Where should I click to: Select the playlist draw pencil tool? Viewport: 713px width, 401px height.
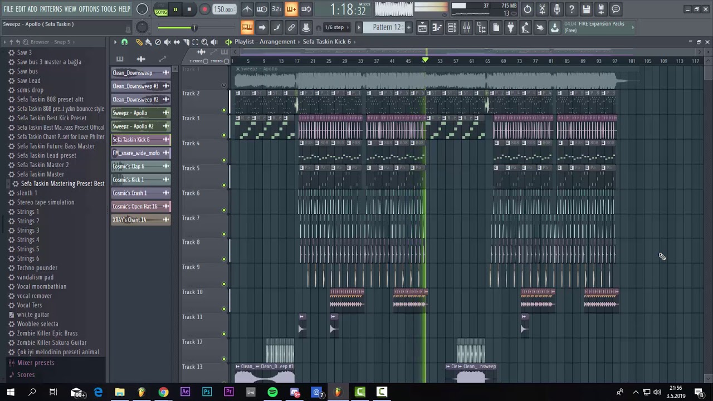139,42
